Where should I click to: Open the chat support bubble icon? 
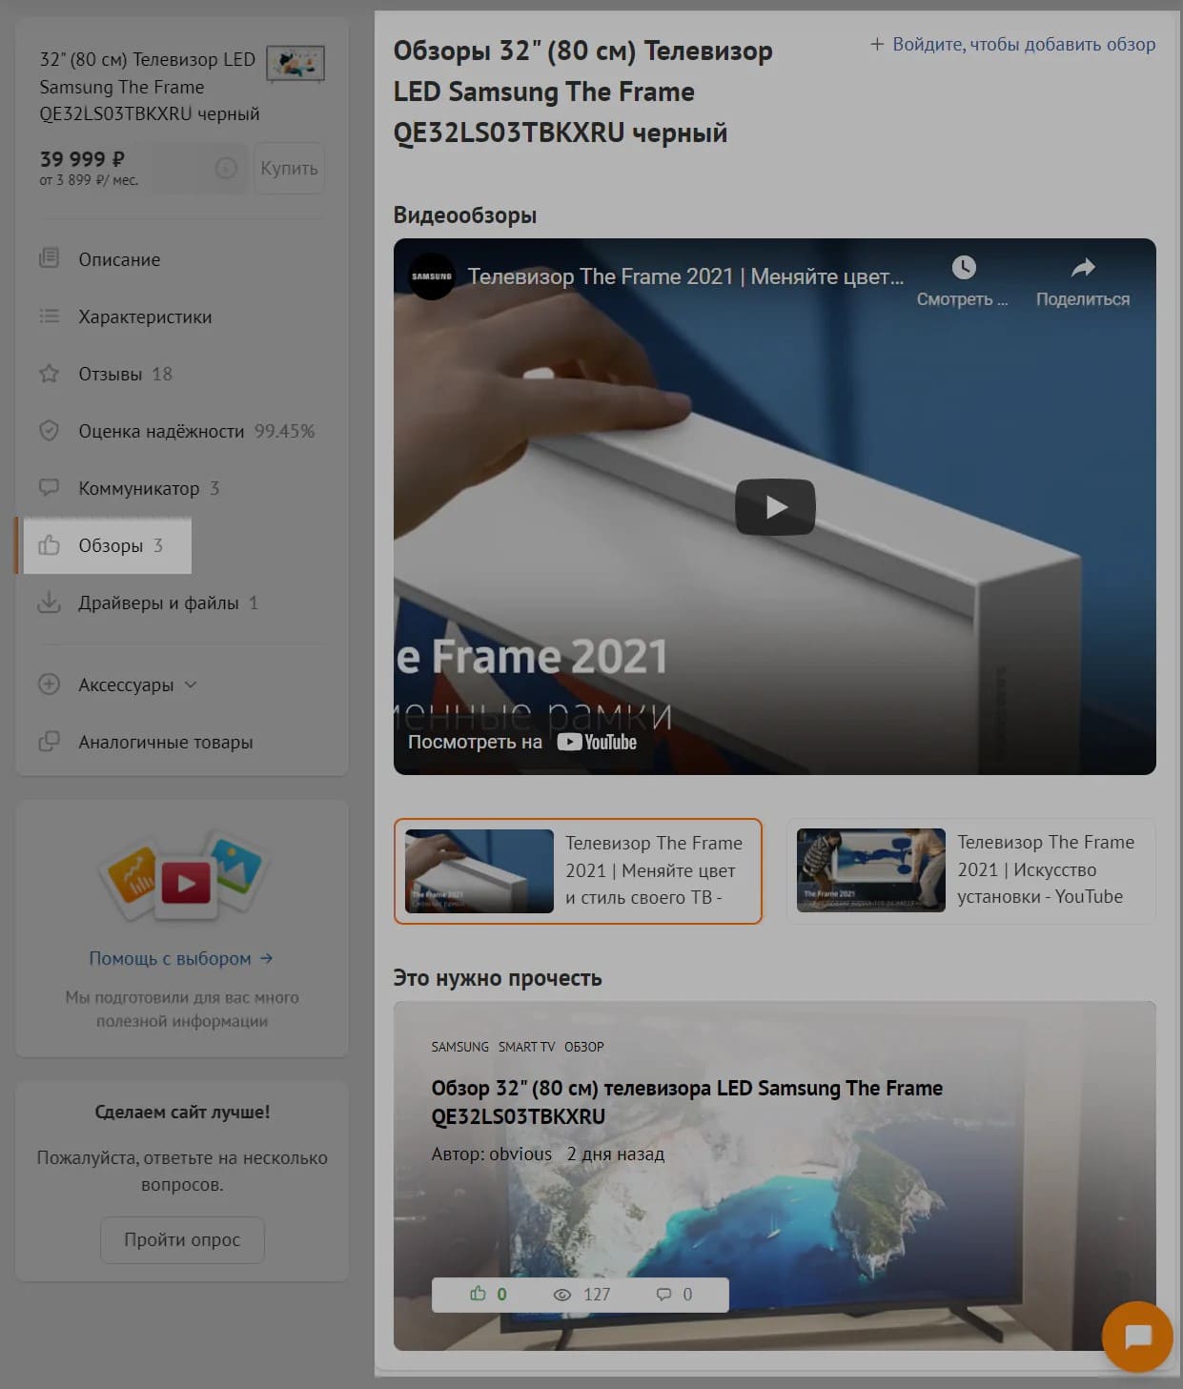coord(1136,1337)
